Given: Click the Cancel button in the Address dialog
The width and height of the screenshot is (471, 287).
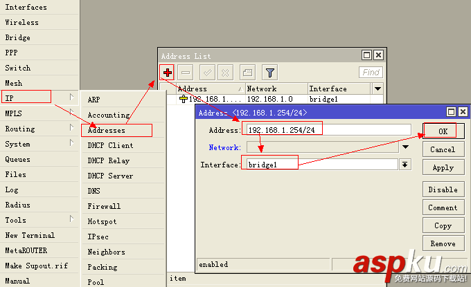Looking at the screenshot, I should (x=443, y=149).
